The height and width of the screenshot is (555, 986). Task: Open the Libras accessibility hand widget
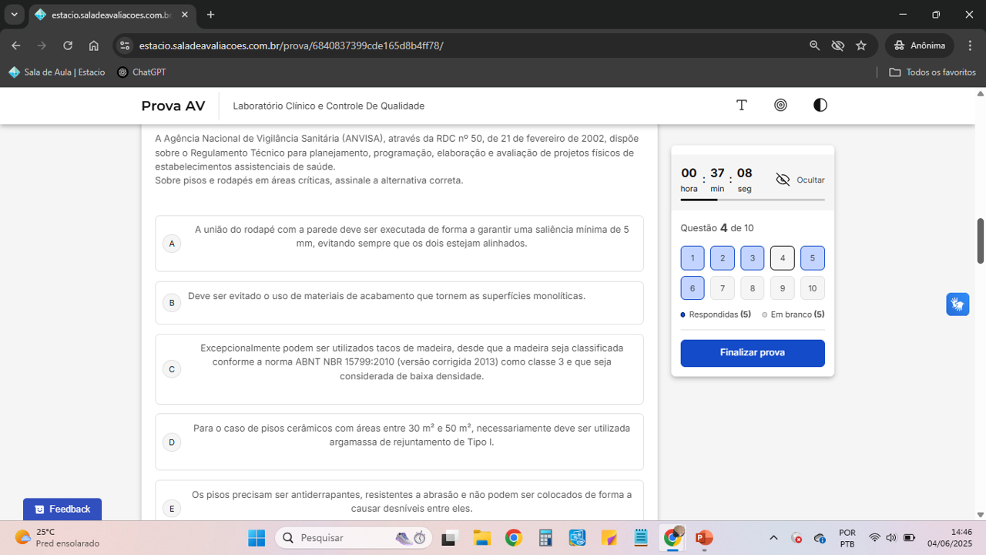tap(957, 304)
